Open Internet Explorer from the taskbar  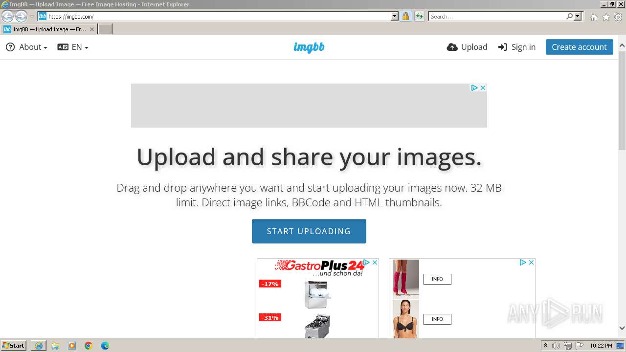pyautogui.click(x=39, y=346)
